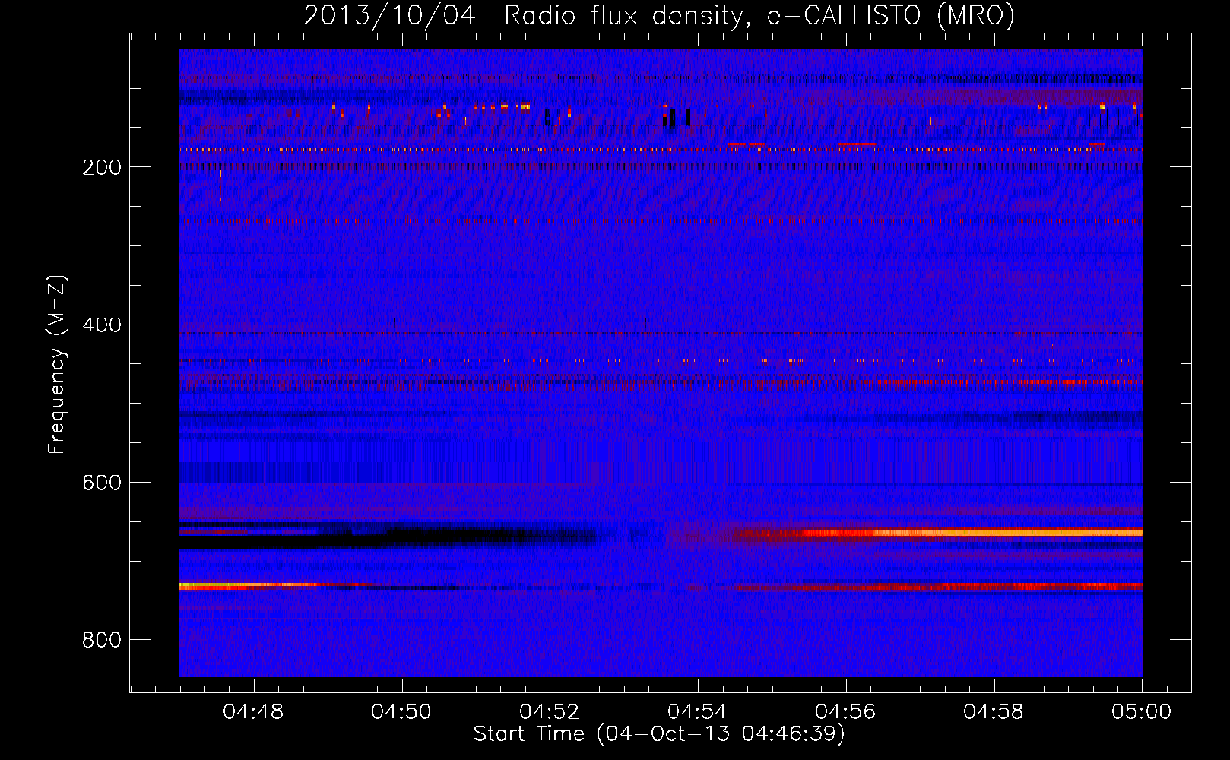
Task: Click the 04:58 time tick label
Action: 994,712
